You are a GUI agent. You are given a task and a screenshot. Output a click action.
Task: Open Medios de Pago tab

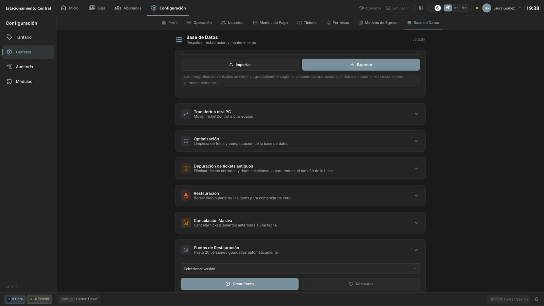click(x=270, y=22)
